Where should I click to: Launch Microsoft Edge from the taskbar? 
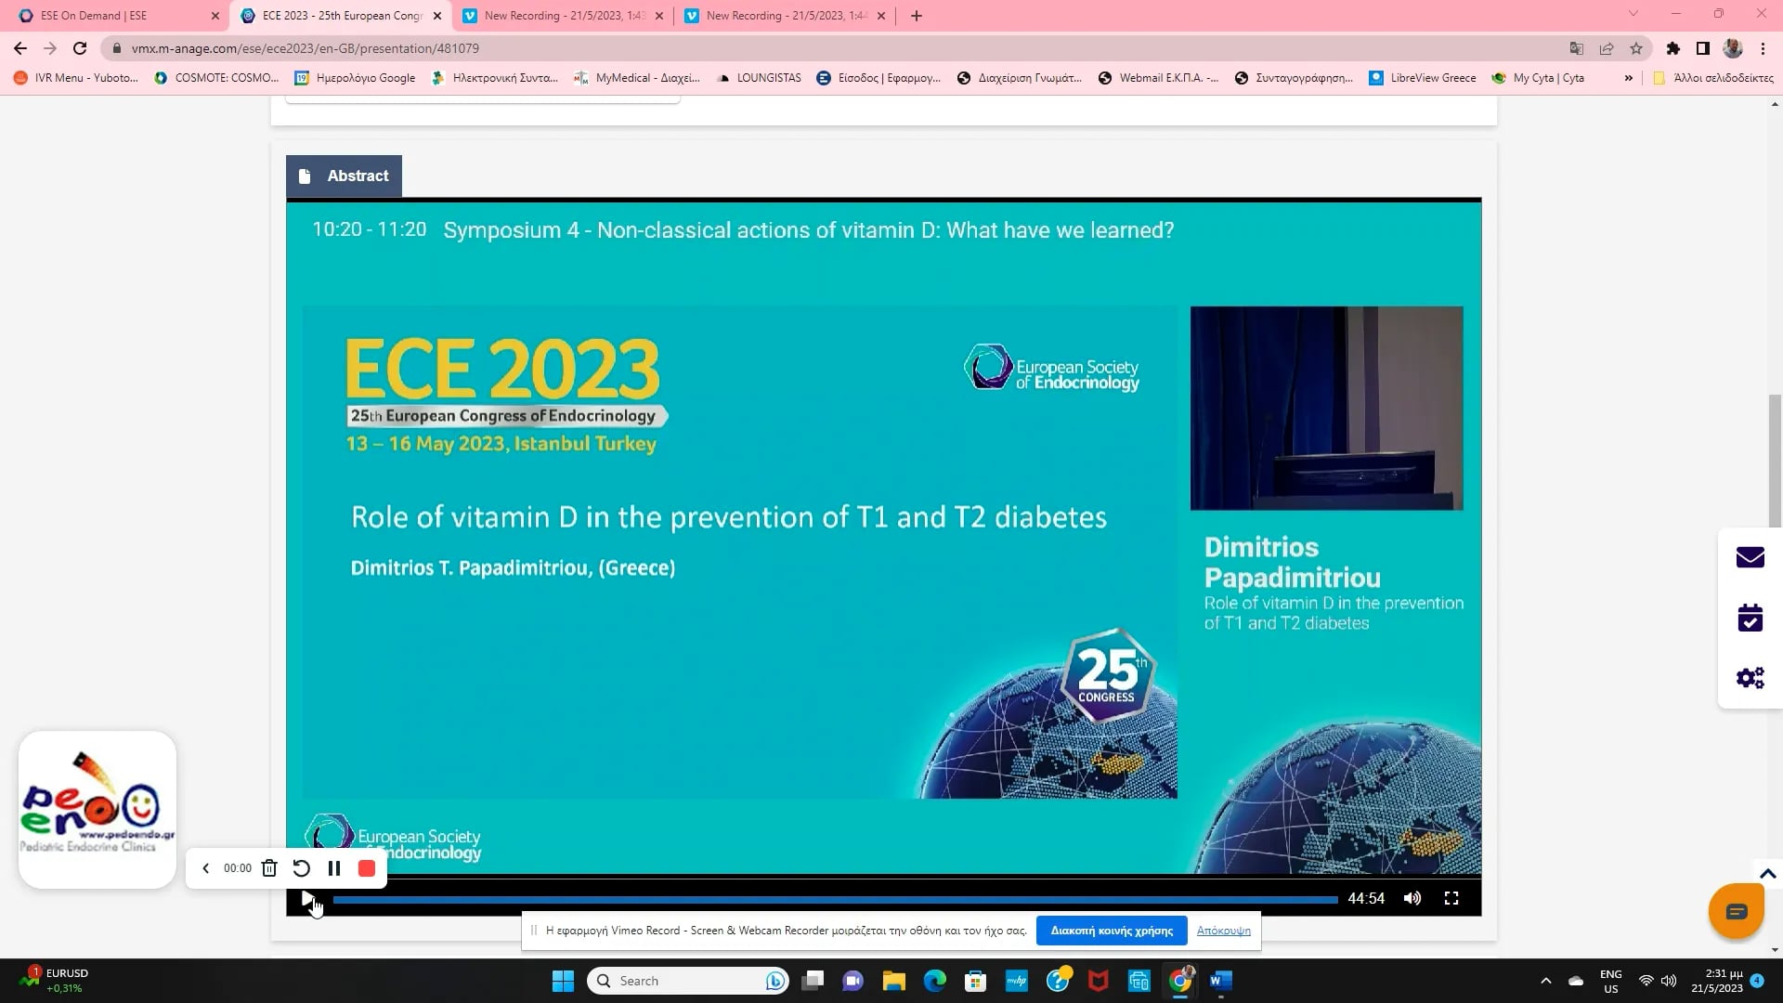coord(934,981)
